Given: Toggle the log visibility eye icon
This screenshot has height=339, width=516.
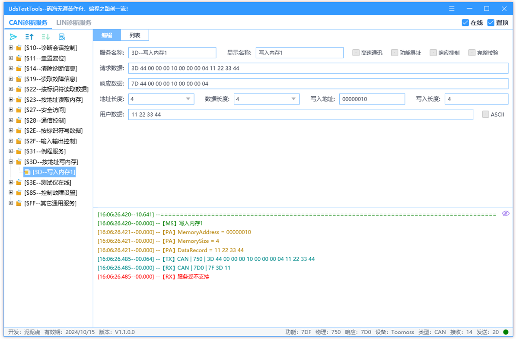Looking at the screenshot, I should tap(506, 213).
